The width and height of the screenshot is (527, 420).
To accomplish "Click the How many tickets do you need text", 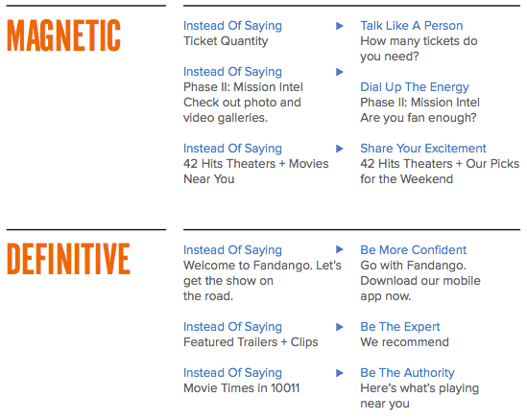I will pos(419,49).
